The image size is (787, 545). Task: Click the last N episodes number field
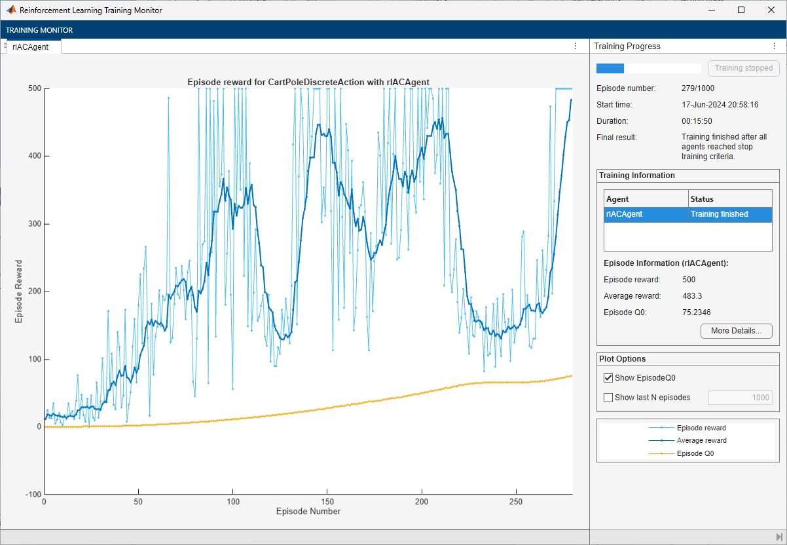[x=741, y=398]
